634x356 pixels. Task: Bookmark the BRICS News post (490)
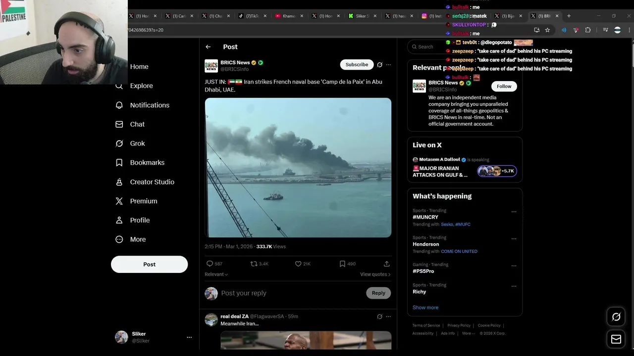[342, 264]
